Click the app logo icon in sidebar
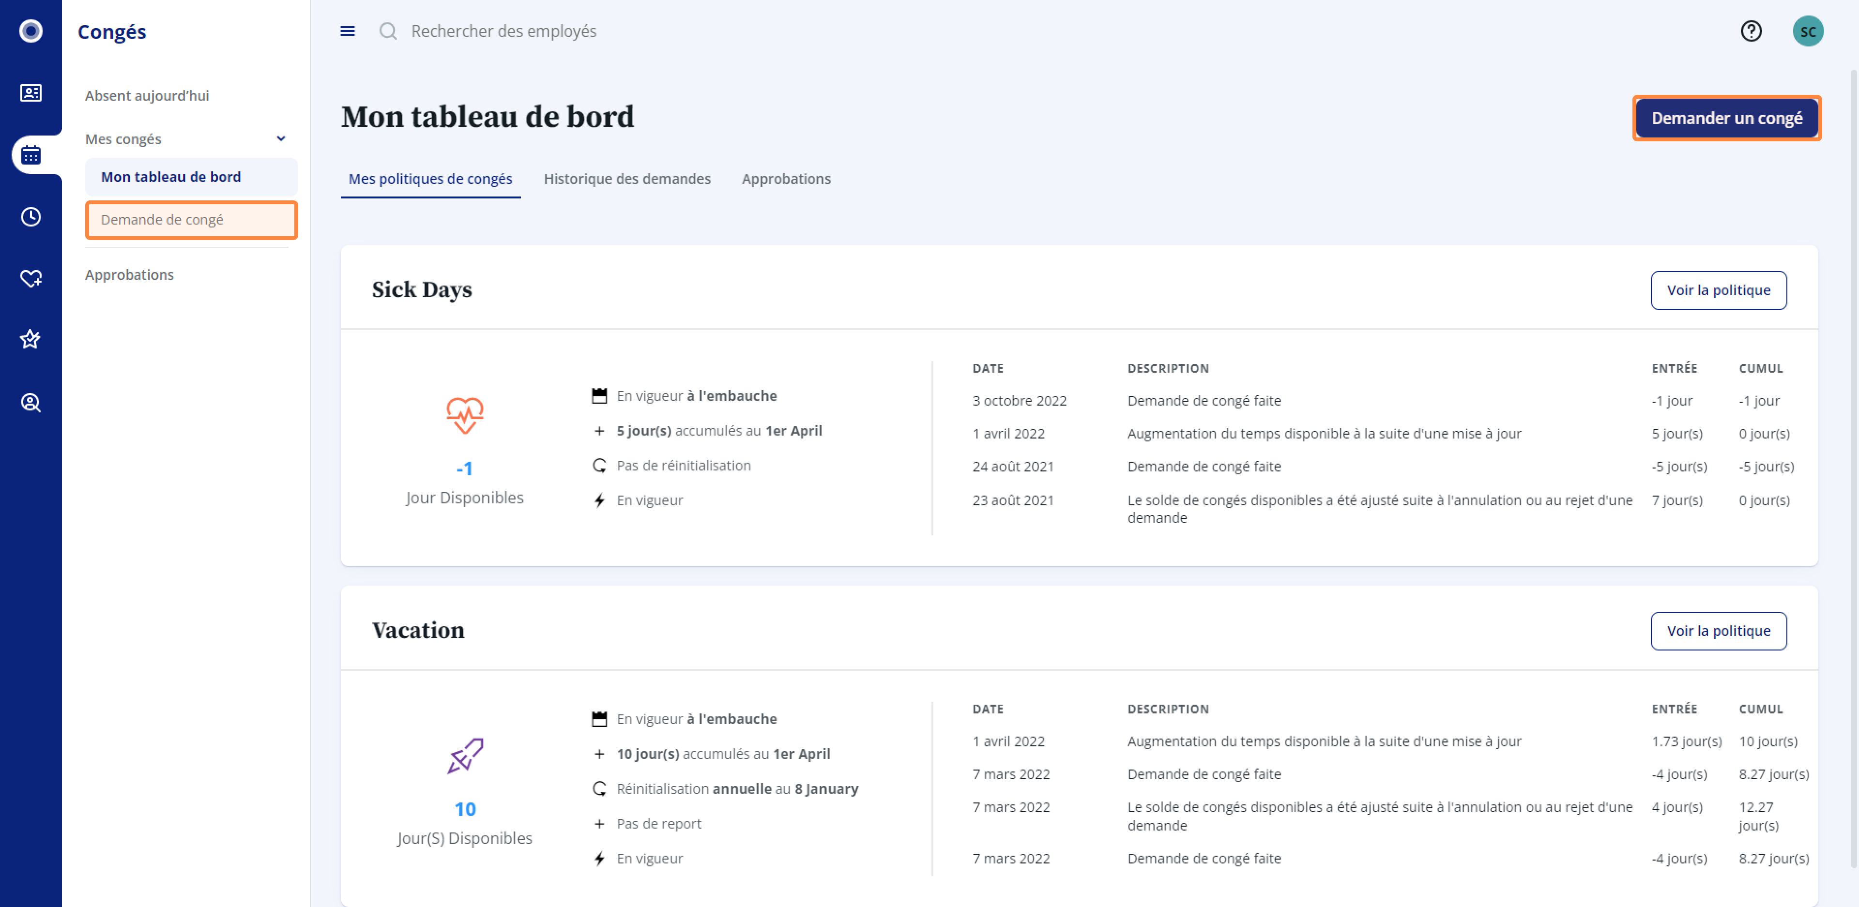The image size is (1859, 907). click(30, 31)
